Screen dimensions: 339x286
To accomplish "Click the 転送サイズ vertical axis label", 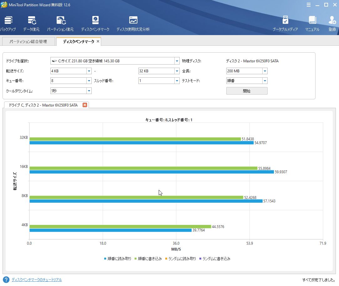I will click(15, 181).
